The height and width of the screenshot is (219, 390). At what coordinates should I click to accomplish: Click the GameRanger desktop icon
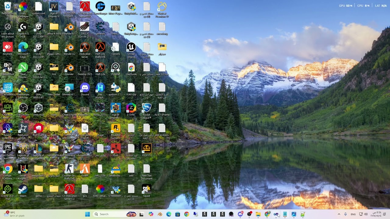(x=100, y=9)
